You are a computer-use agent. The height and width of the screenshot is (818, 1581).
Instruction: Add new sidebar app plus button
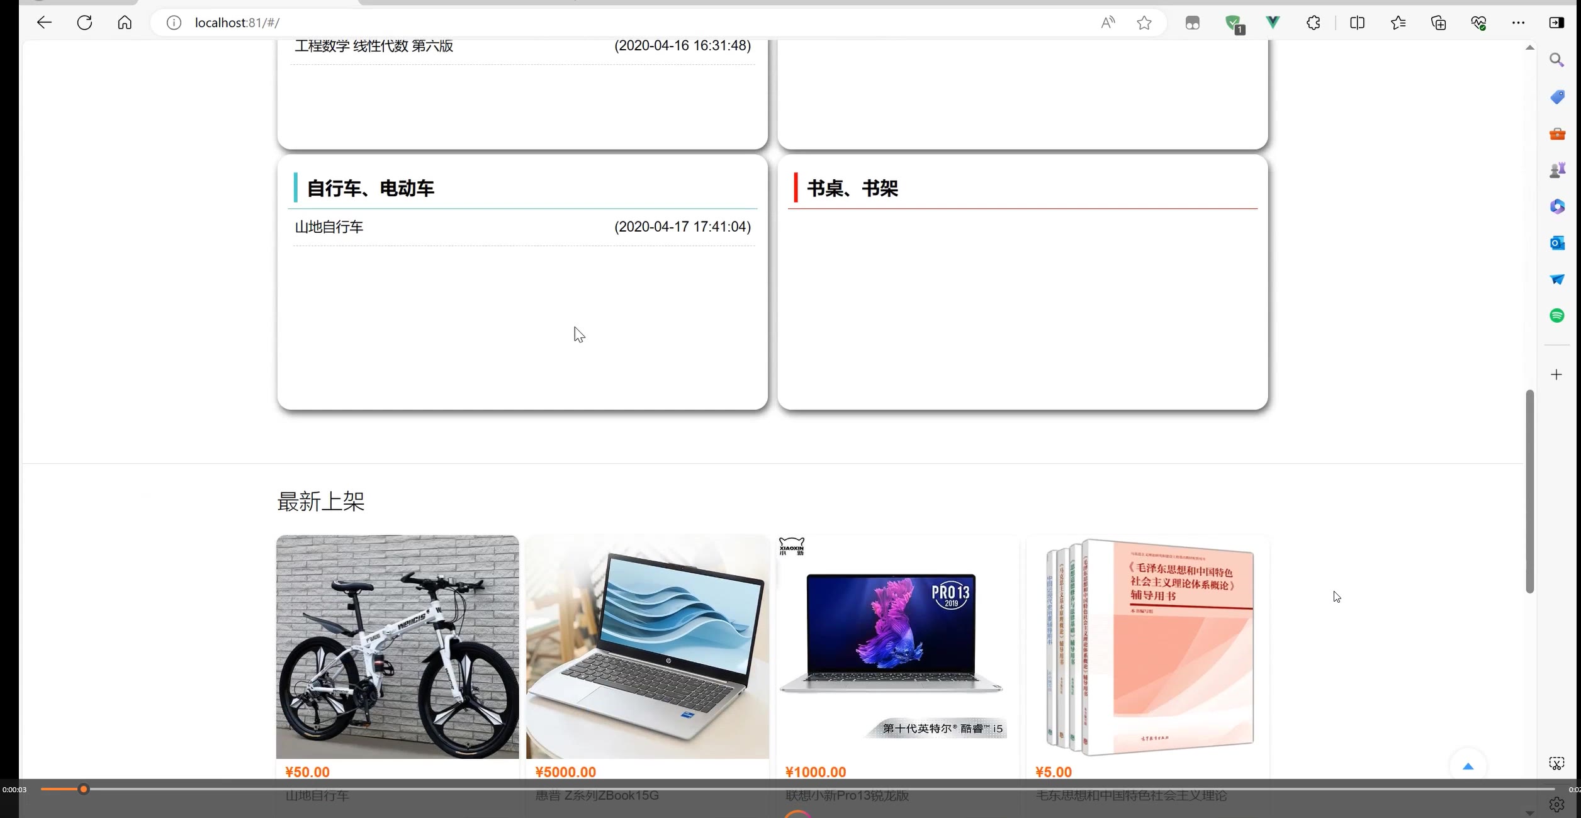1556,375
